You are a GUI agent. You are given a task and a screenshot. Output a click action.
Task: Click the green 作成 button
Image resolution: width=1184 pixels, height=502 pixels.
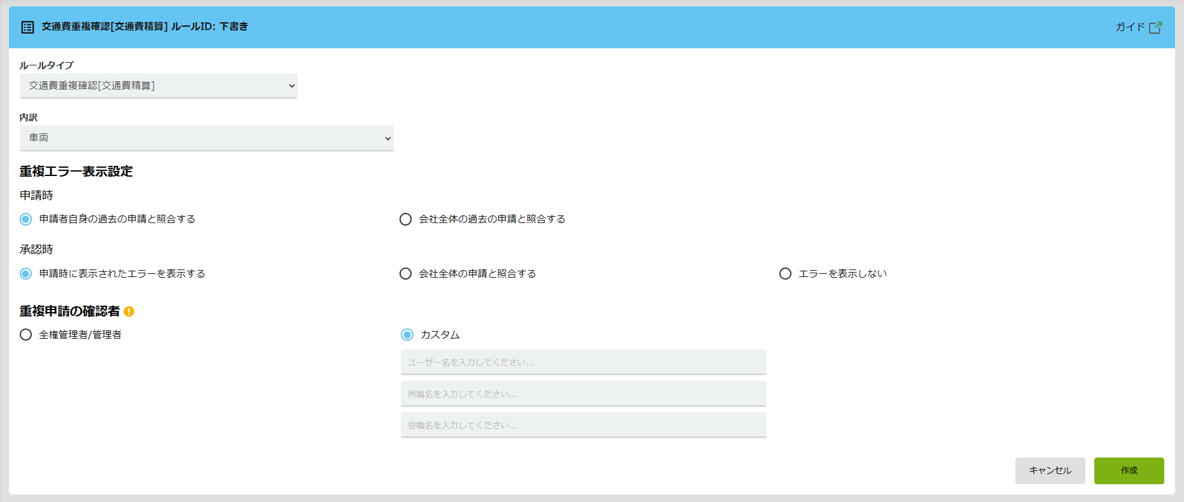(1129, 471)
